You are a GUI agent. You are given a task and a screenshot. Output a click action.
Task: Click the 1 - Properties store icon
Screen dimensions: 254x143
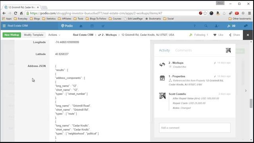coord(162,78)
